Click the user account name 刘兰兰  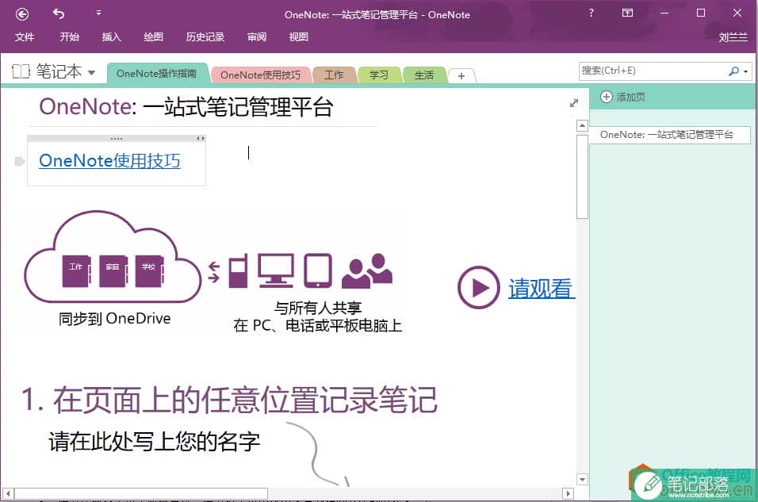tap(733, 37)
